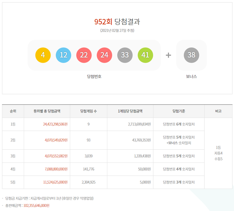Screen dimensions: 234x211
Task: Click the 자동4 note in 비고 column
Action: coord(218,153)
